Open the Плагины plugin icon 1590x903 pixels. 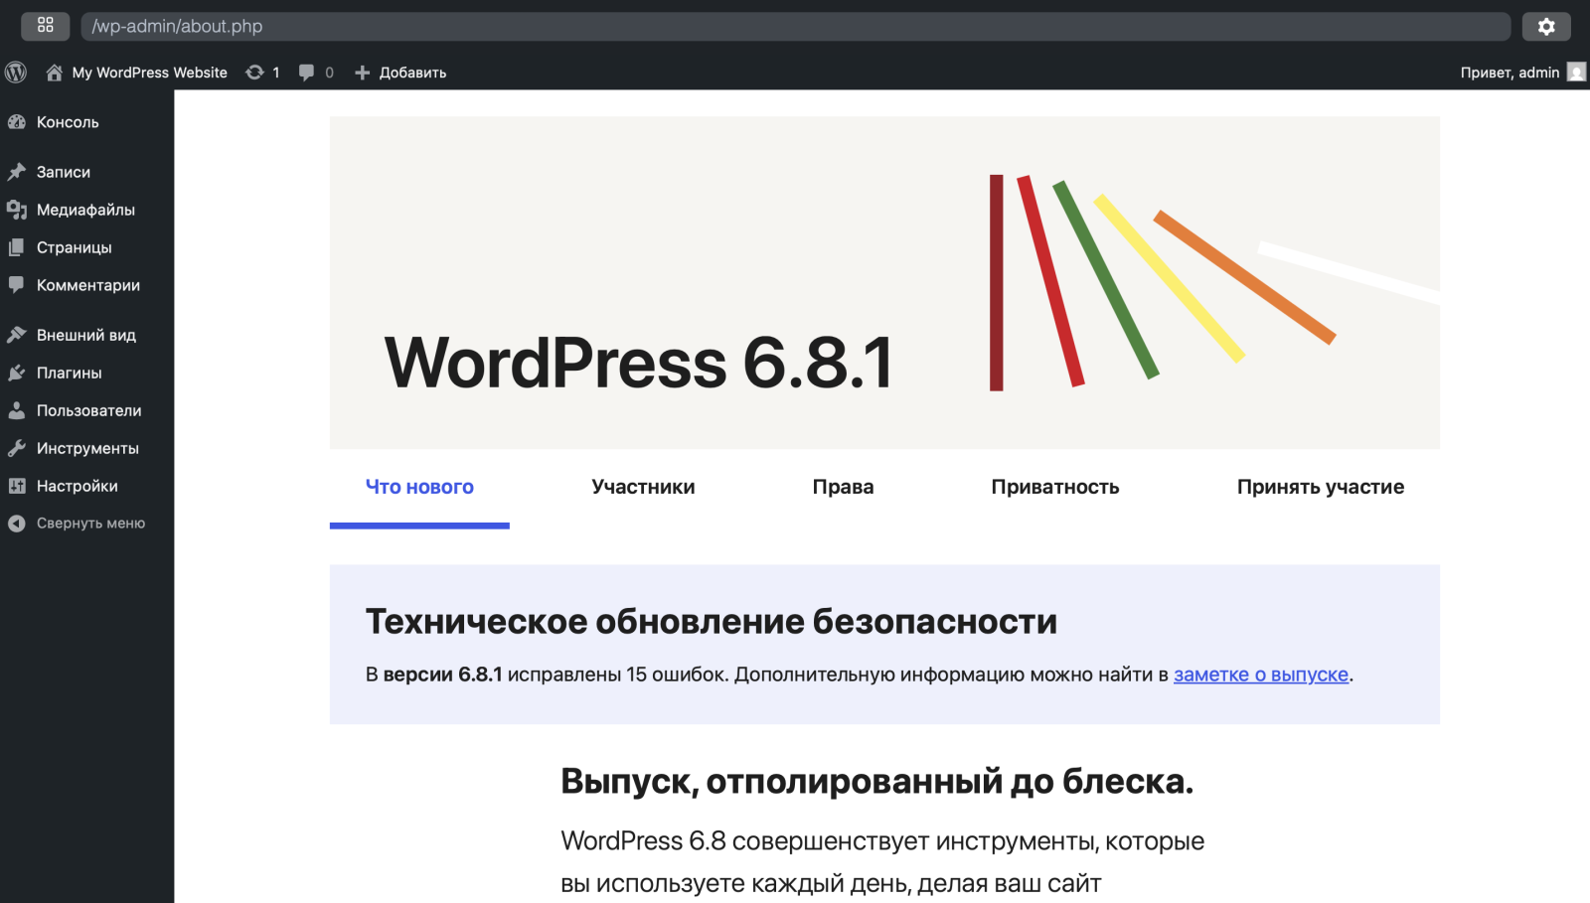coord(17,373)
